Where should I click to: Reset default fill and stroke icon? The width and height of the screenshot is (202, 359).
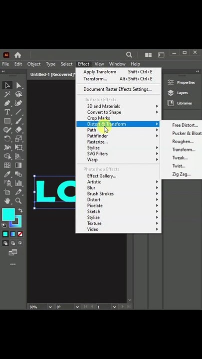click(x=4, y=225)
